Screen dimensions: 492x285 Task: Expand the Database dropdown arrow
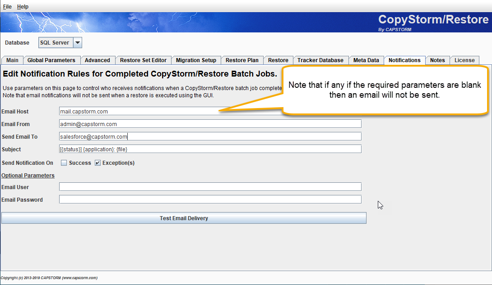78,42
